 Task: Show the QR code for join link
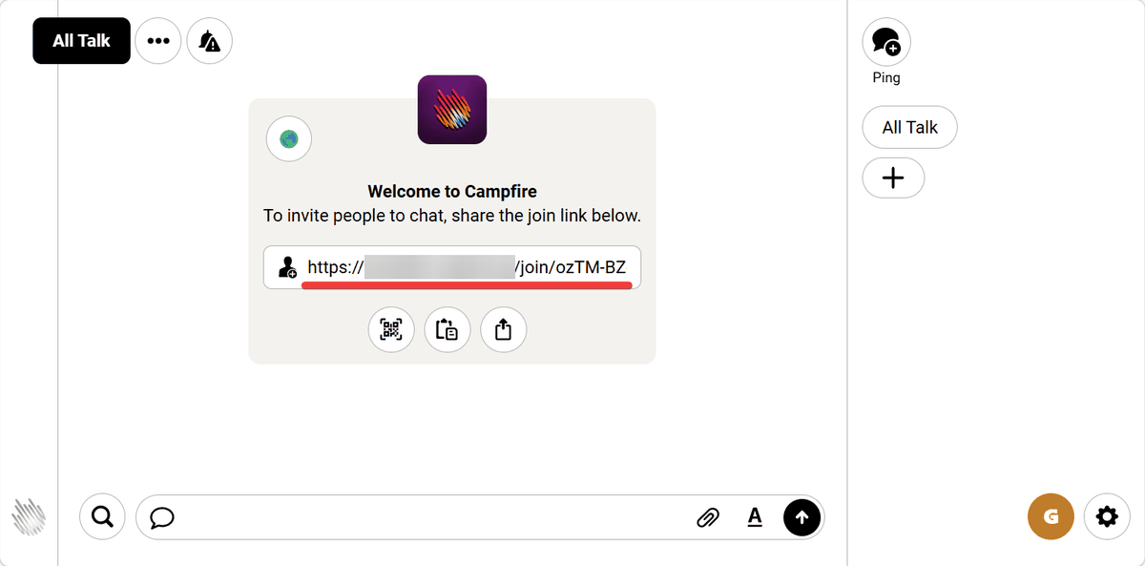point(391,330)
